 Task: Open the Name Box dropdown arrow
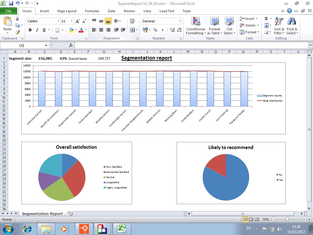tap(46, 46)
